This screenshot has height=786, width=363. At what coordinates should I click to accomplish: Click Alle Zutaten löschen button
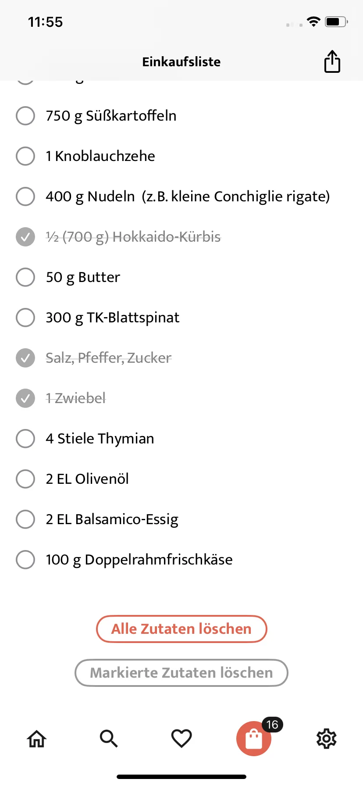coord(181,629)
